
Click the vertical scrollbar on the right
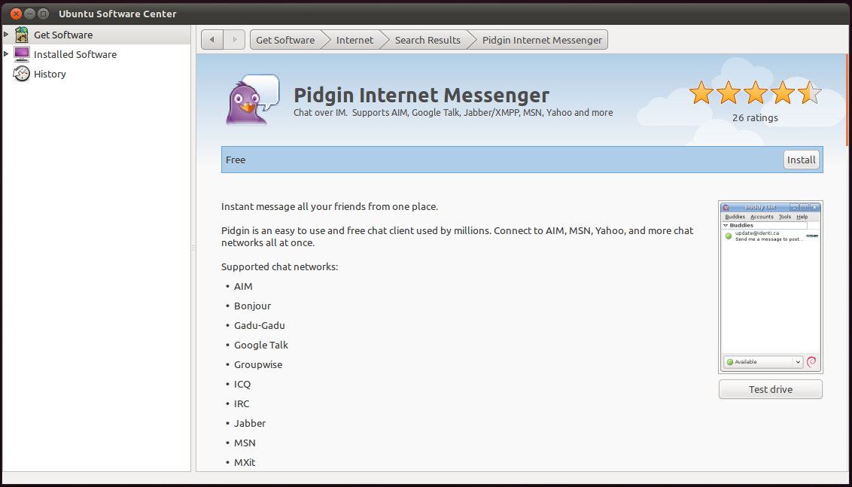847,99
